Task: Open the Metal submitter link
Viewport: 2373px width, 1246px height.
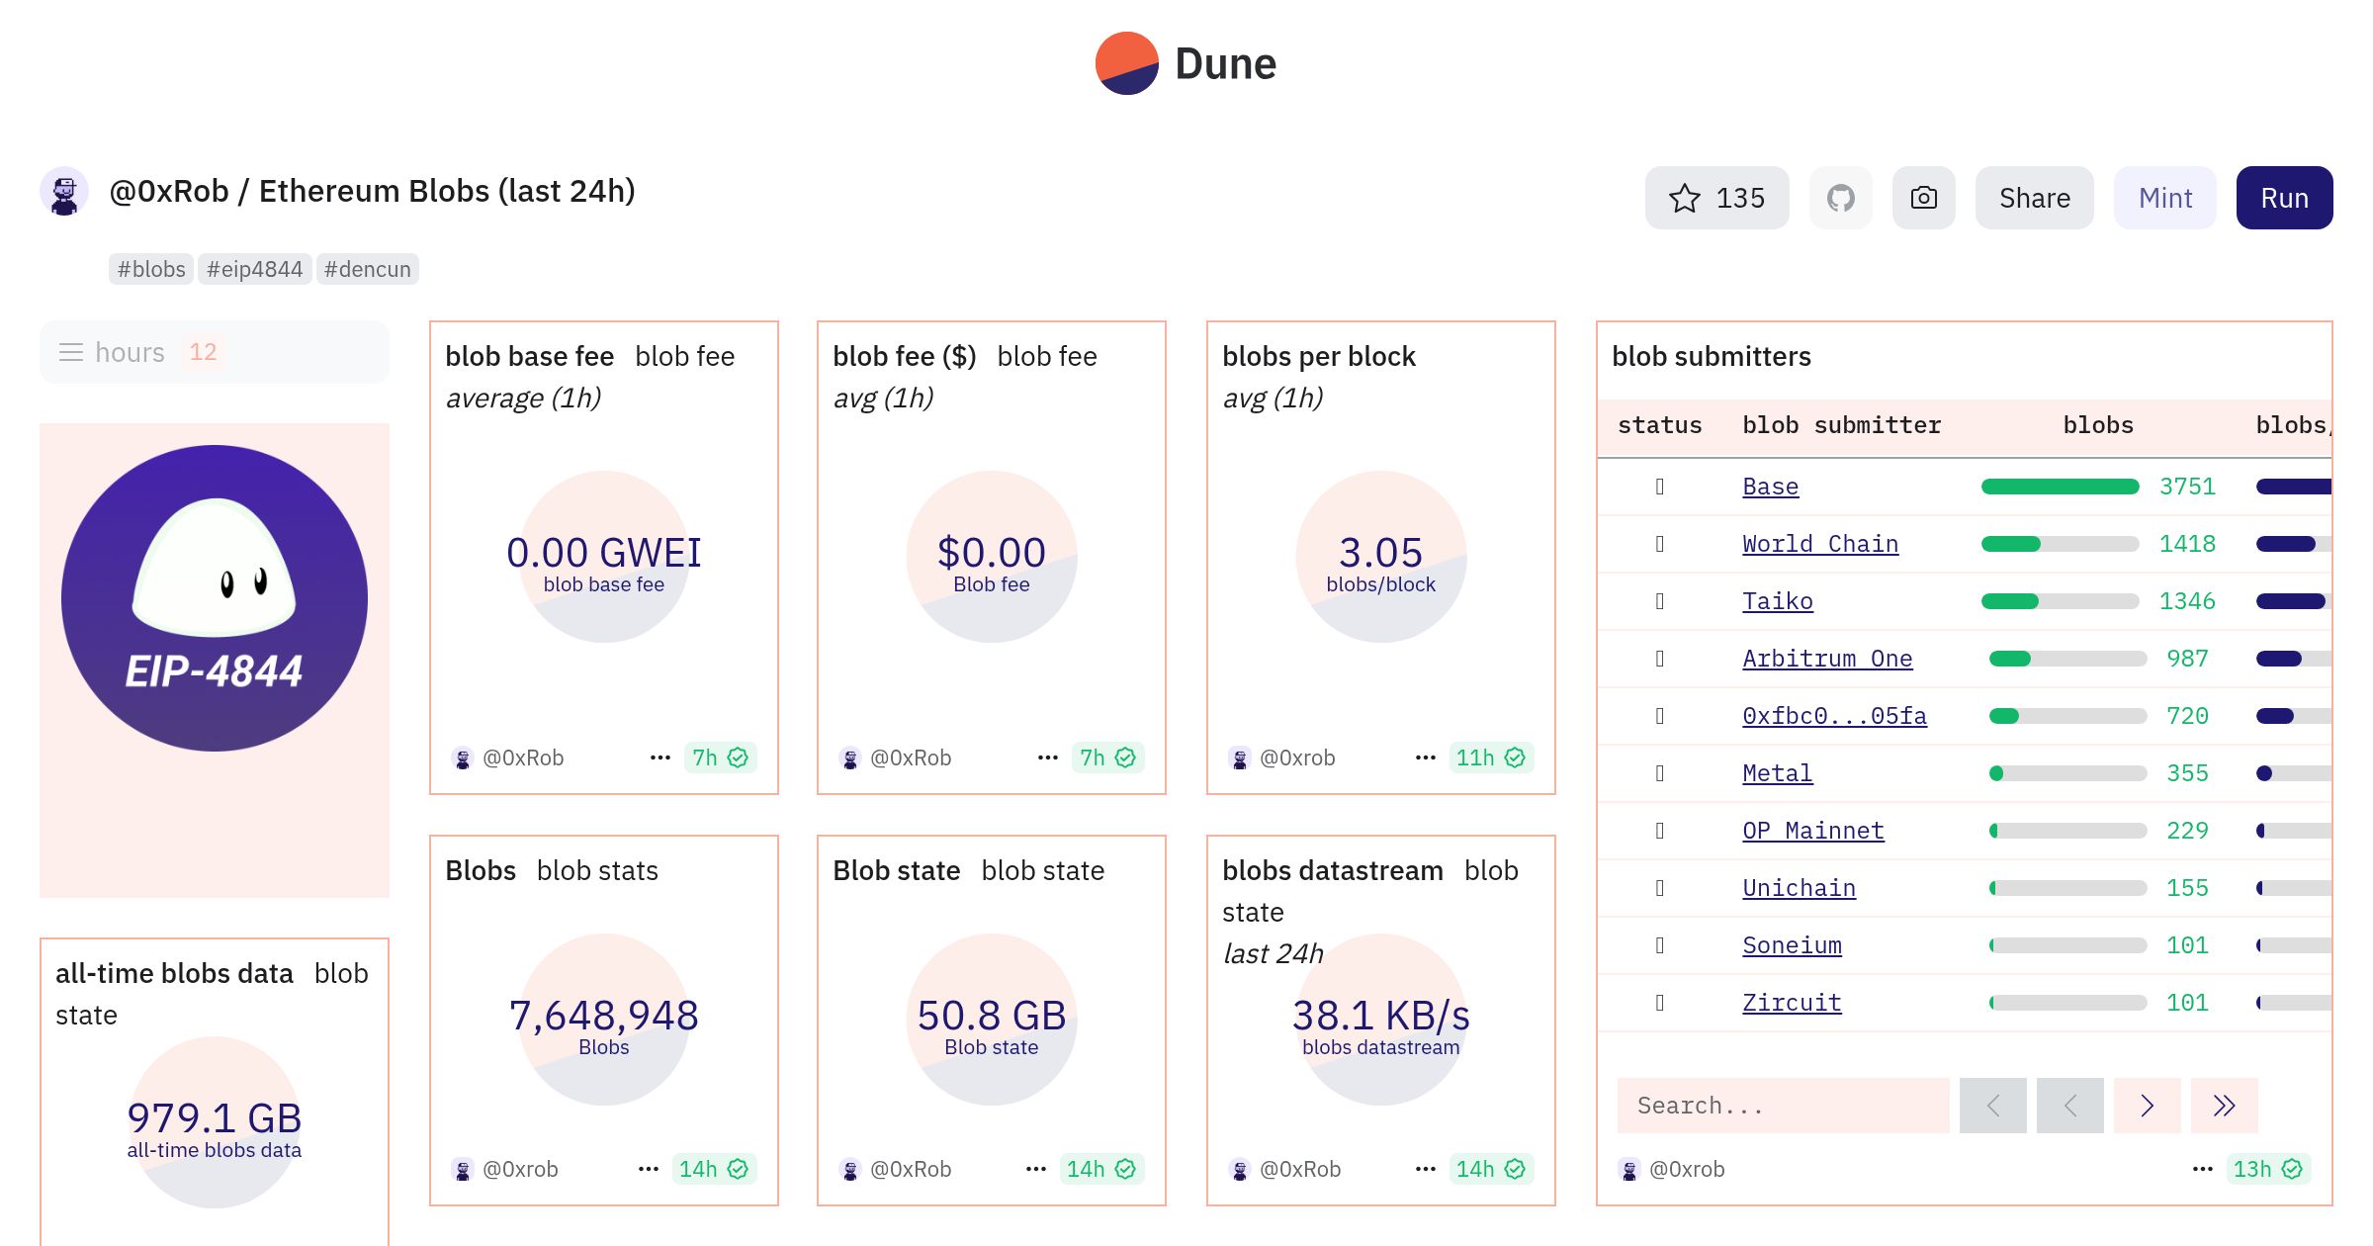Action: (x=1778, y=773)
